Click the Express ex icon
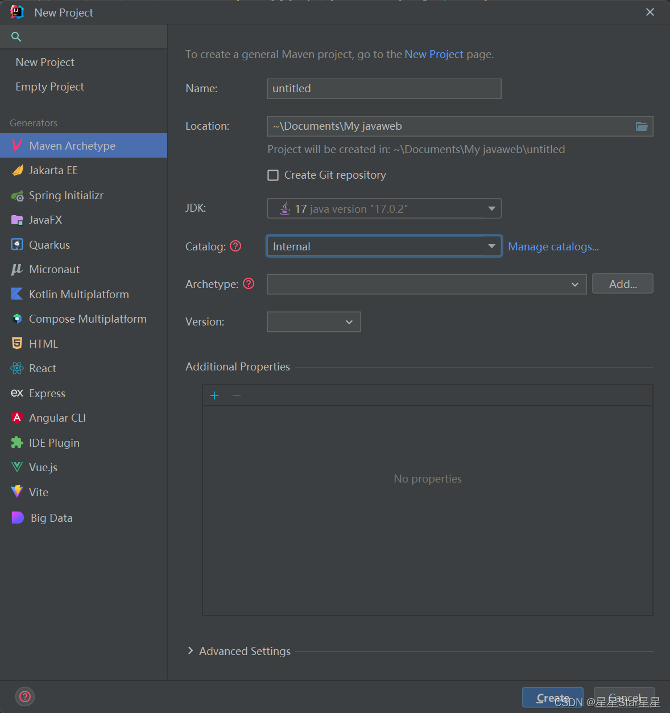Image resolution: width=670 pixels, height=713 pixels. click(x=17, y=393)
